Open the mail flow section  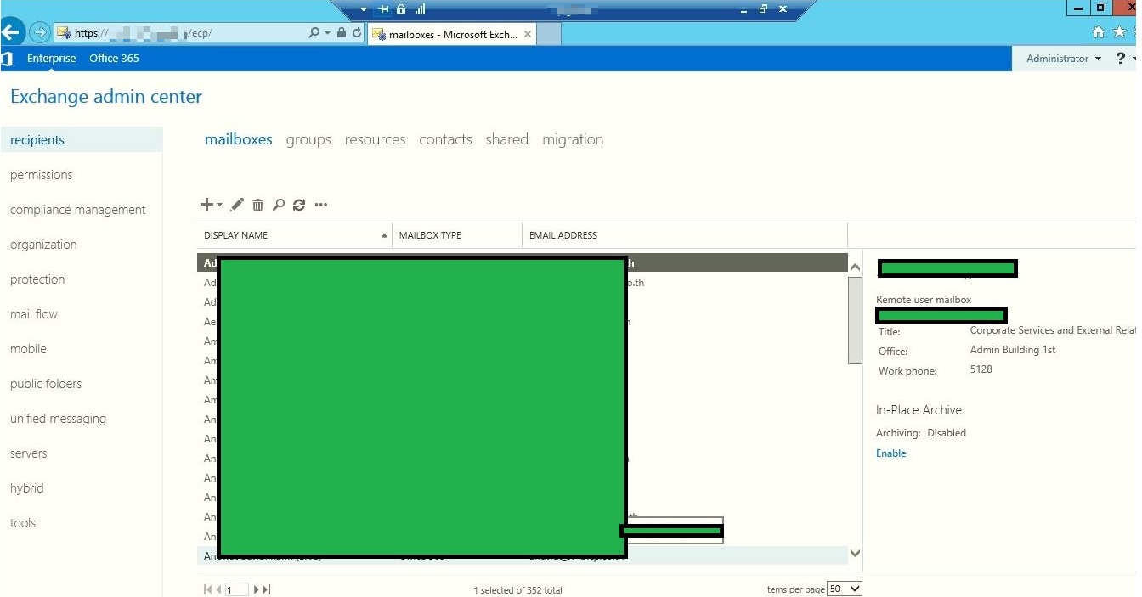click(33, 313)
